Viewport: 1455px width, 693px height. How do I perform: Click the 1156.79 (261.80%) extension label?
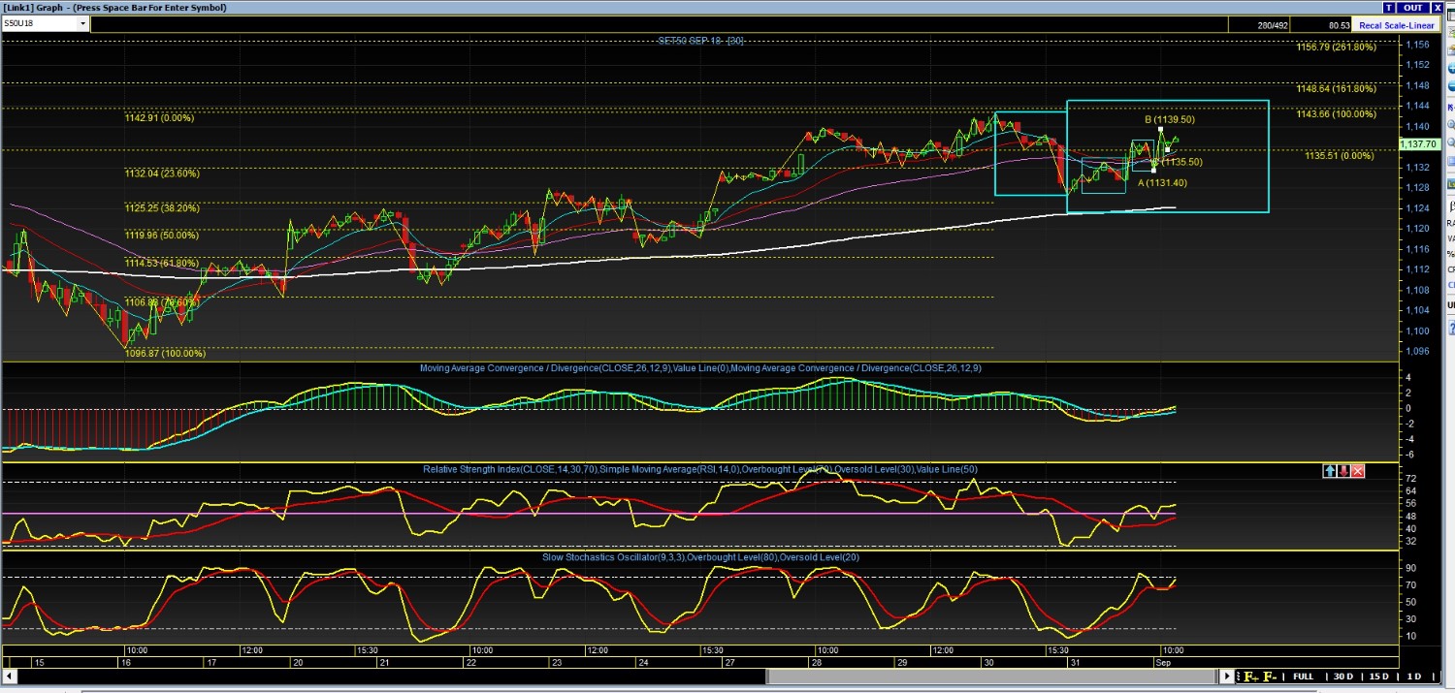click(x=1336, y=47)
